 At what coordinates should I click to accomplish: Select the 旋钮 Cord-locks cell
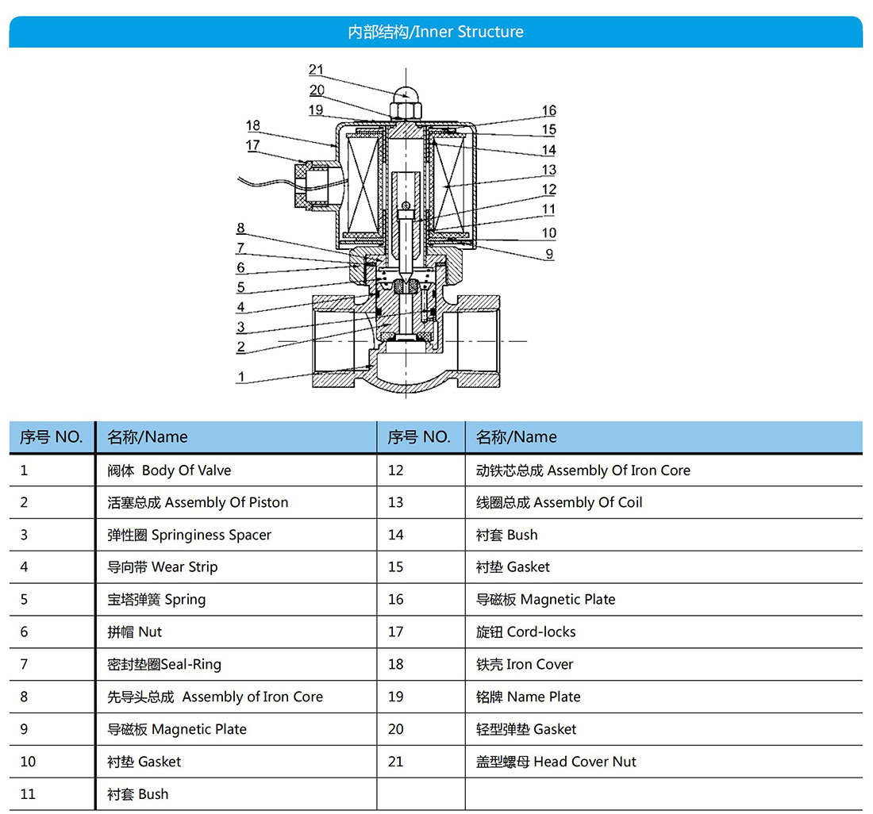663,632
